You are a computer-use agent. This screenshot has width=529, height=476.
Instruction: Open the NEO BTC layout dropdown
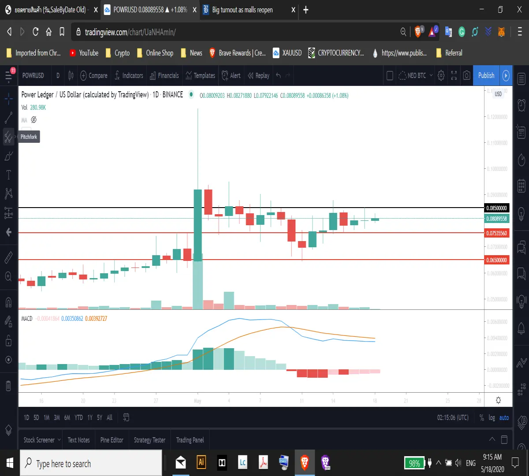[x=416, y=75]
